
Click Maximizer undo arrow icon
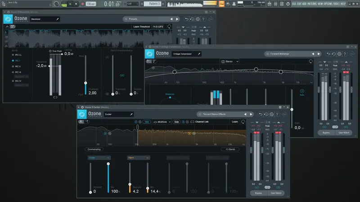tap(186, 19)
